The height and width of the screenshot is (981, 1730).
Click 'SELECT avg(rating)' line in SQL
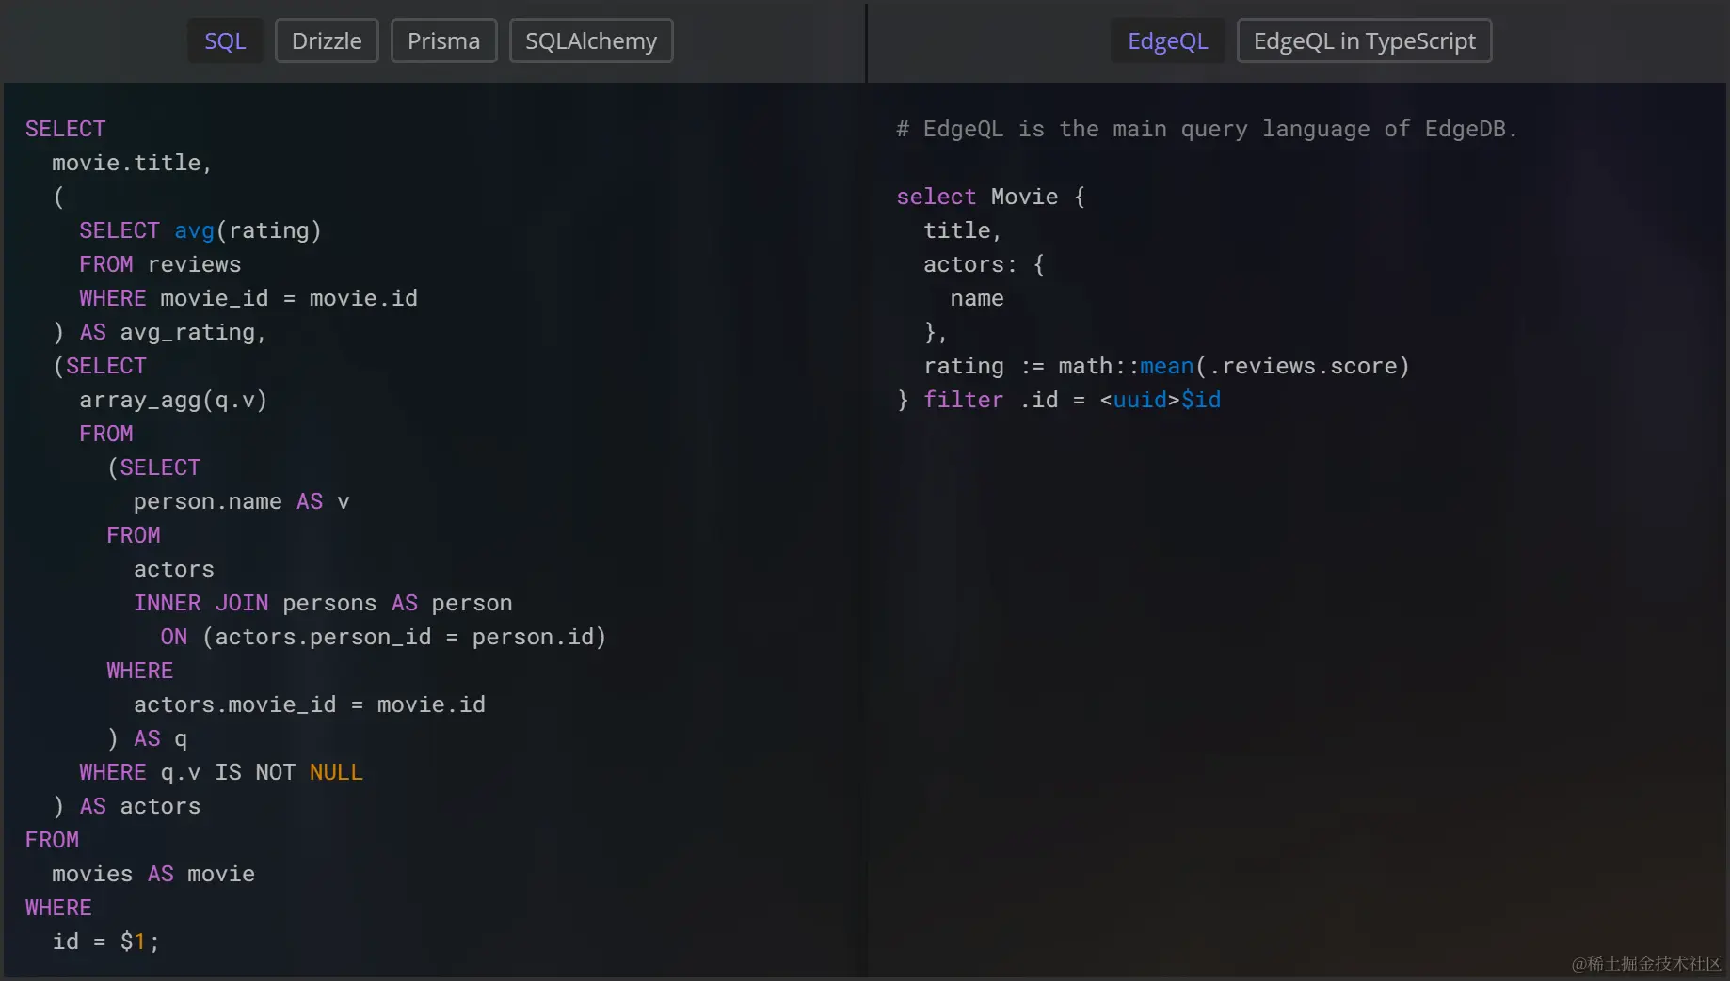[x=200, y=230]
